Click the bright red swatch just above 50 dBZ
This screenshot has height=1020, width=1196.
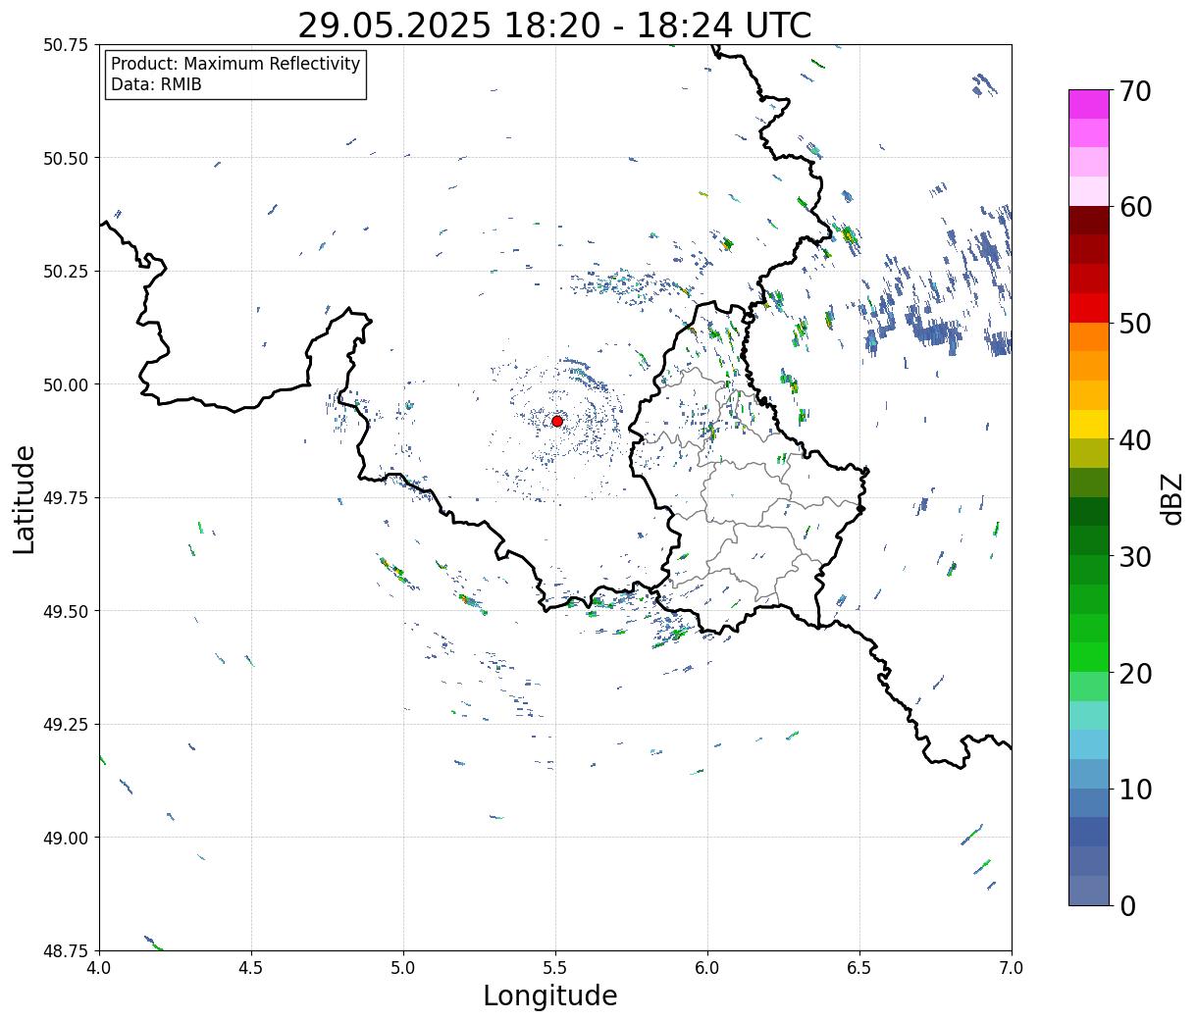tap(1089, 308)
